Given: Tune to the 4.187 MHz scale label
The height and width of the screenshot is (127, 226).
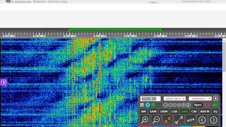Looking at the screenshot, I should [x=130, y=36].
